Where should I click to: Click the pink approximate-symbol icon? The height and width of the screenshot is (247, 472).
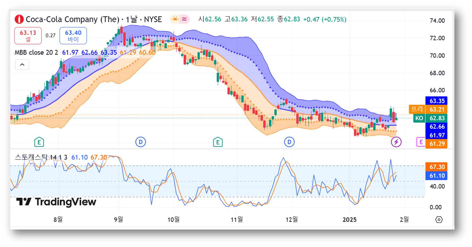tap(185, 19)
